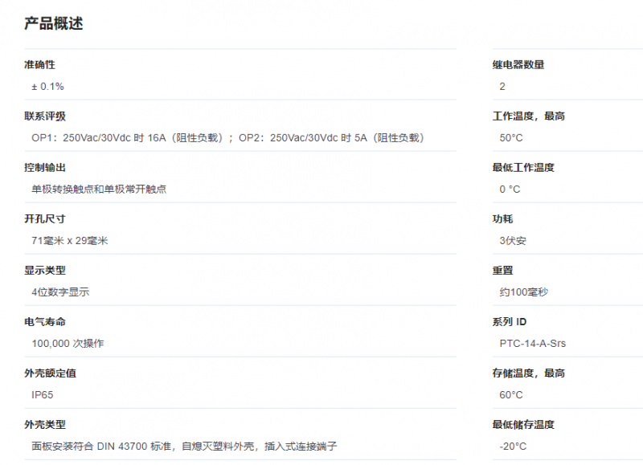
Task: Click the ± 0.1% accuracy value
Action: pyautogui.click(x=47, y=86)
